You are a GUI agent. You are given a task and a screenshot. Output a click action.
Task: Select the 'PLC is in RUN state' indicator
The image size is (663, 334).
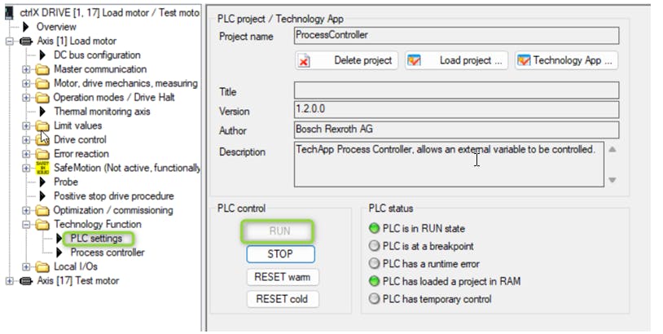coord(375,229)
